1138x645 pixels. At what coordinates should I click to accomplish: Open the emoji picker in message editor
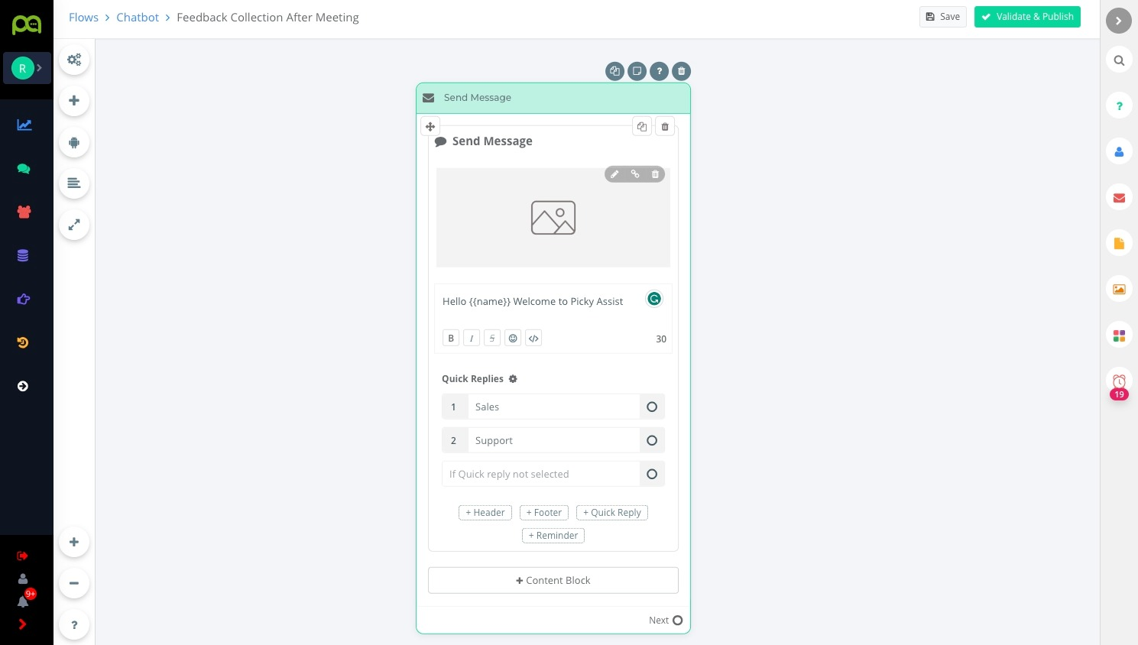(513, 338)
